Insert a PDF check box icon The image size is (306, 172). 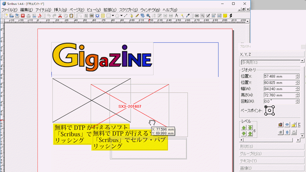[x=208, y=16]
